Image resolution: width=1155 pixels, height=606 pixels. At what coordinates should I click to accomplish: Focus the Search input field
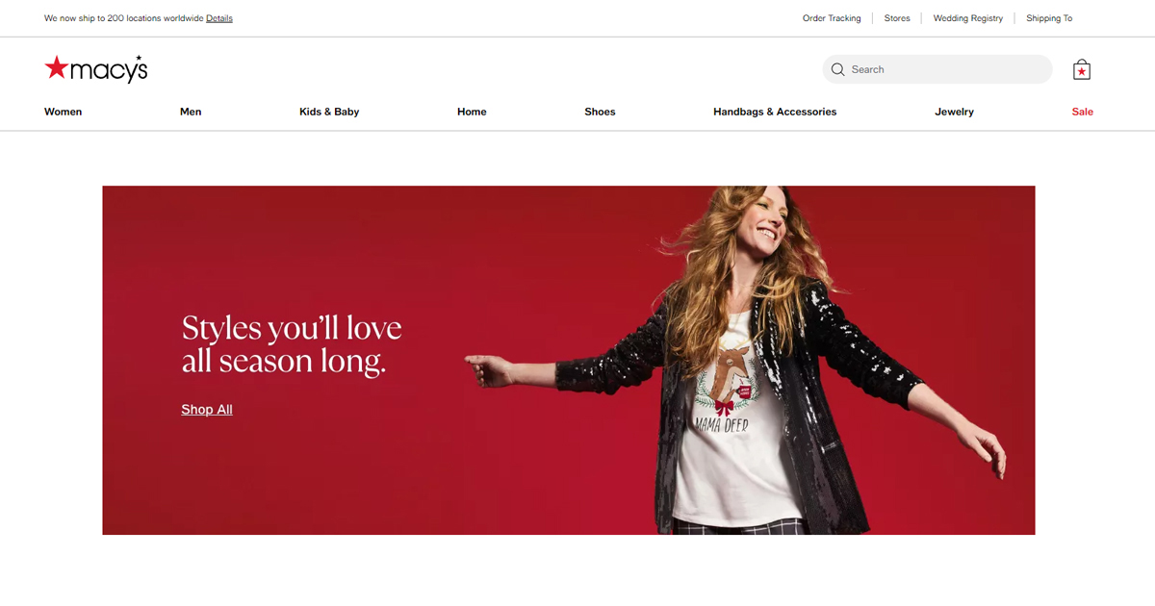pos(937,69)
